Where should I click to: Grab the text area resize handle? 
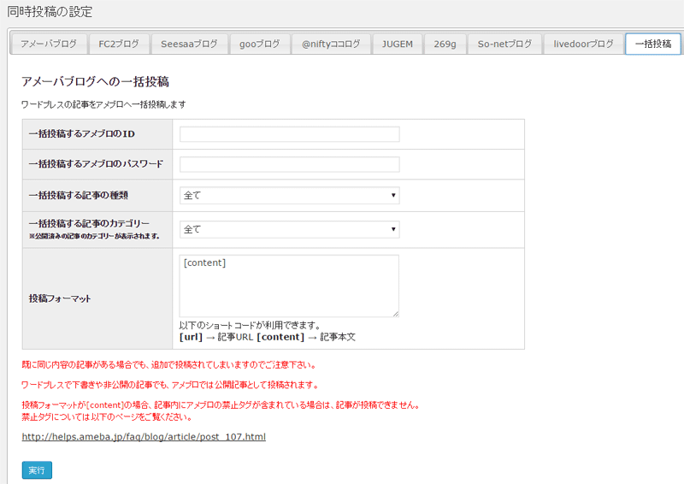(x=395, y=314)
